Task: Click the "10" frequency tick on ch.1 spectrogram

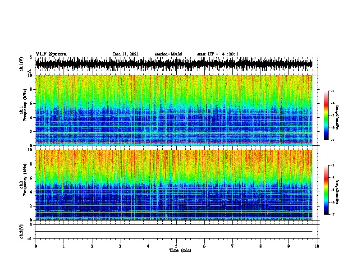Action: (x=30, y=75)
